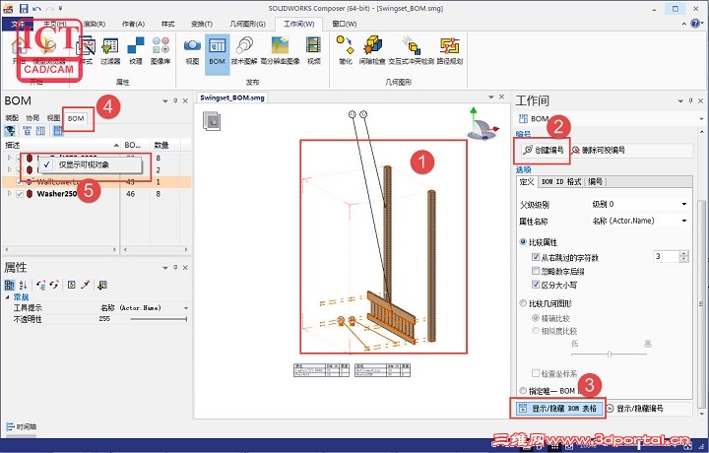The width and height of the screenshot is (709, 453).
Task: Click the alphabetical A-Z sort icon in 属性 panel
Action: pos(23,285)
